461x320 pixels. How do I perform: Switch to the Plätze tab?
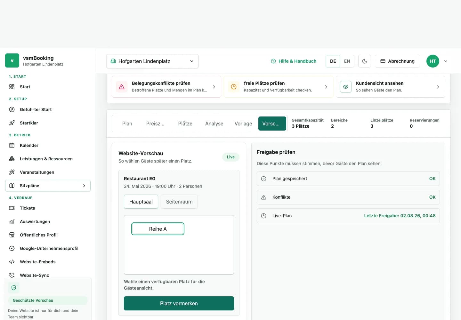pyautogui.click(x=185, y=124)
